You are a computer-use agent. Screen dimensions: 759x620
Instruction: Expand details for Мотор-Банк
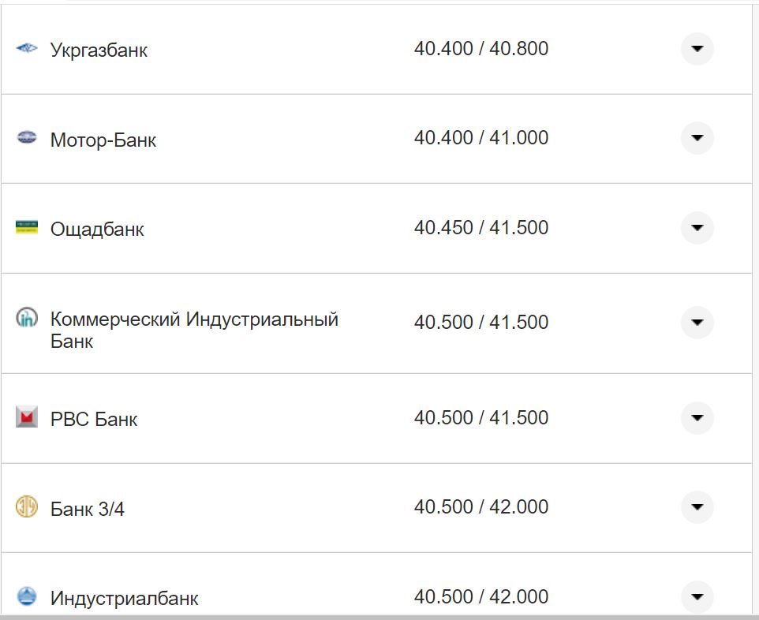pyautogui.click(x=697, y=138)
